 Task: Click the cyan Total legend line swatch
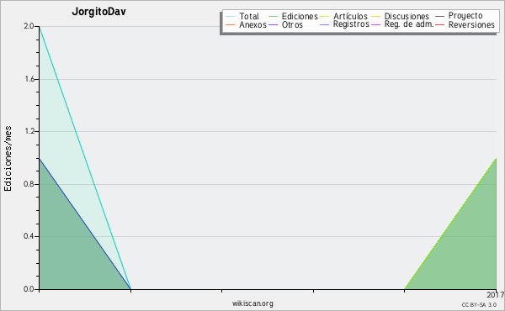coord(231,17)
